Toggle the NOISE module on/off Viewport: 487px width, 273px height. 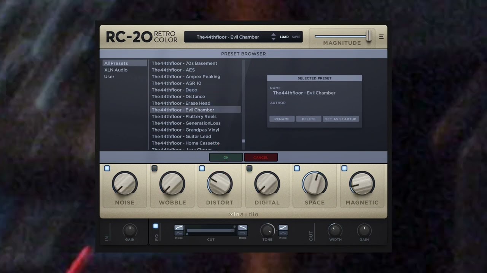(x=107, y=168)
